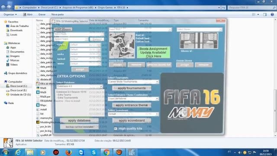Open the Organizar menu dropdown
277x156 pixels.
click(10, 14)
